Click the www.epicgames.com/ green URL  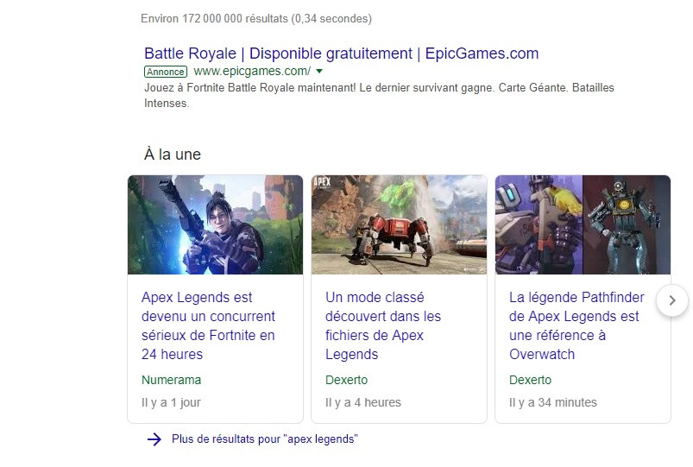[x=252, y=71]
